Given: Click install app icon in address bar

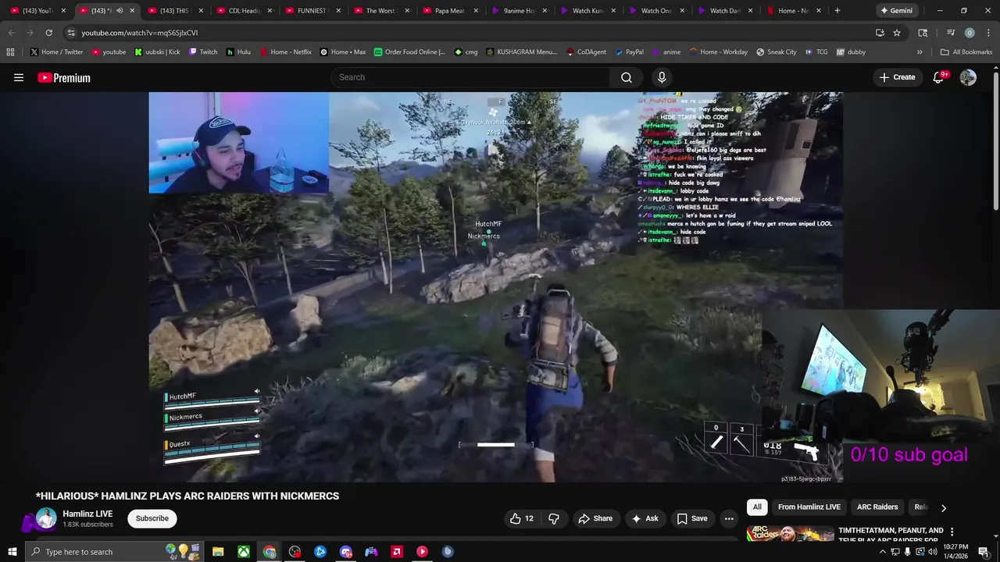Looking at the screenshot, I should 880,33.
